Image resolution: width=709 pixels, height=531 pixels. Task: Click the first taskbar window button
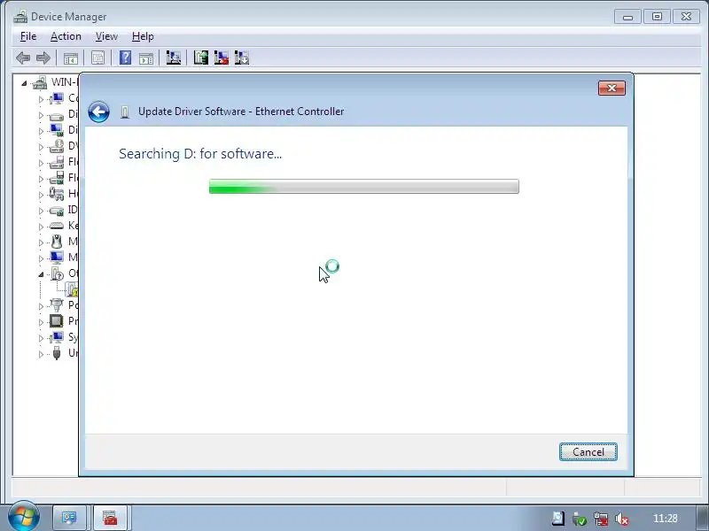(70, 518)
